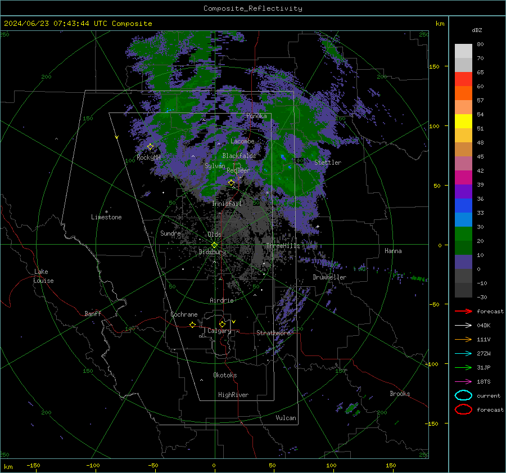
Task: Click the Olds town label
Action: [214, 235]
